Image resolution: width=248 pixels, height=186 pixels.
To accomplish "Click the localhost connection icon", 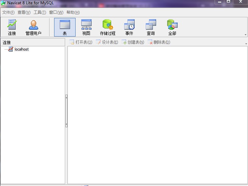I will [x=11, y=49].
